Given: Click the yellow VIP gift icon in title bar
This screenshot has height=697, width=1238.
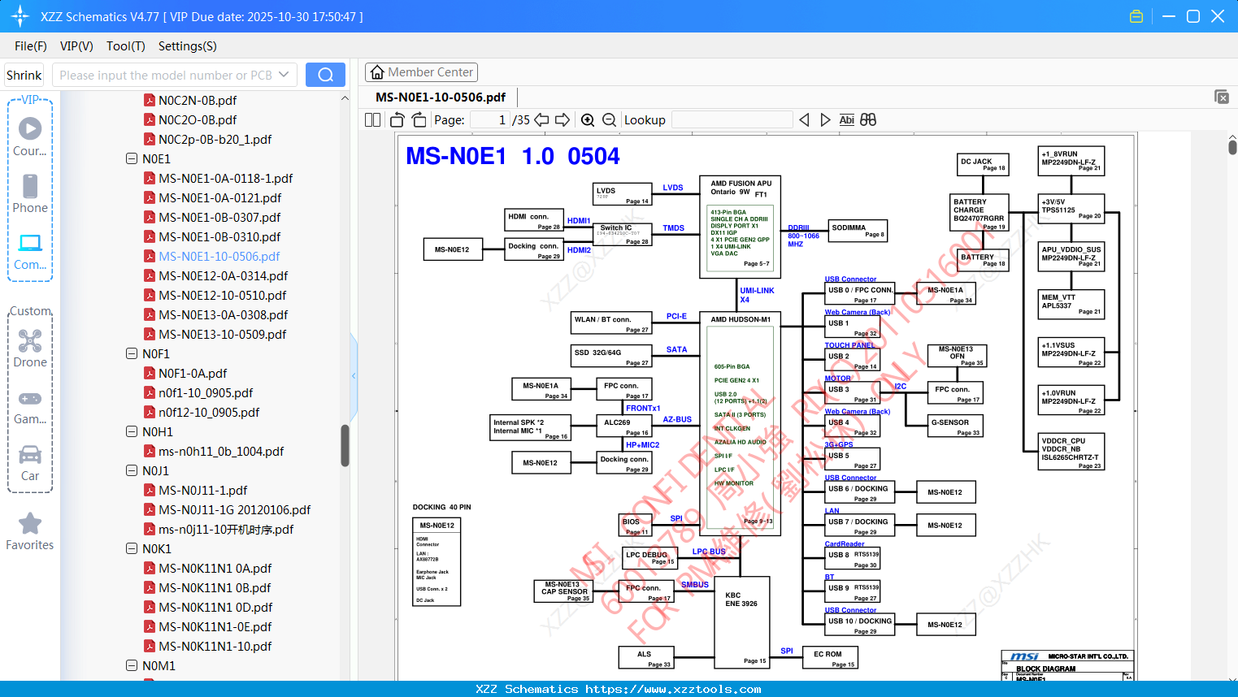Looking at the screenshot, I should [1136, 16].
